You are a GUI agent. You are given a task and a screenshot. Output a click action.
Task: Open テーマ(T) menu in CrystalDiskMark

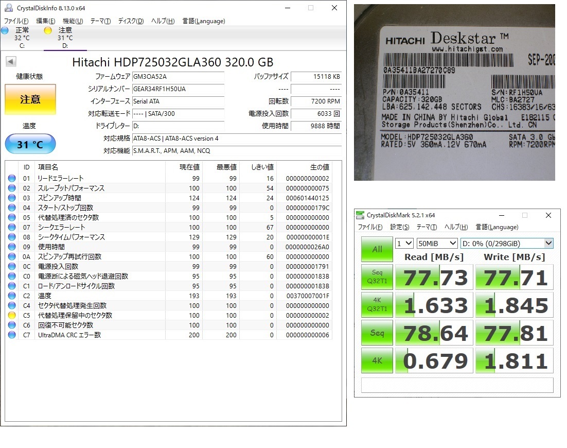[x=427, y=227]
